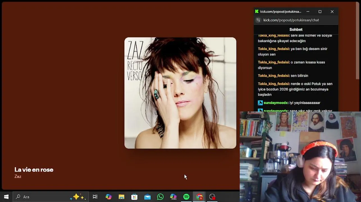The image size is (361, 202).
Task: Click the Sohbet chat header
Action: click(296, 29)
